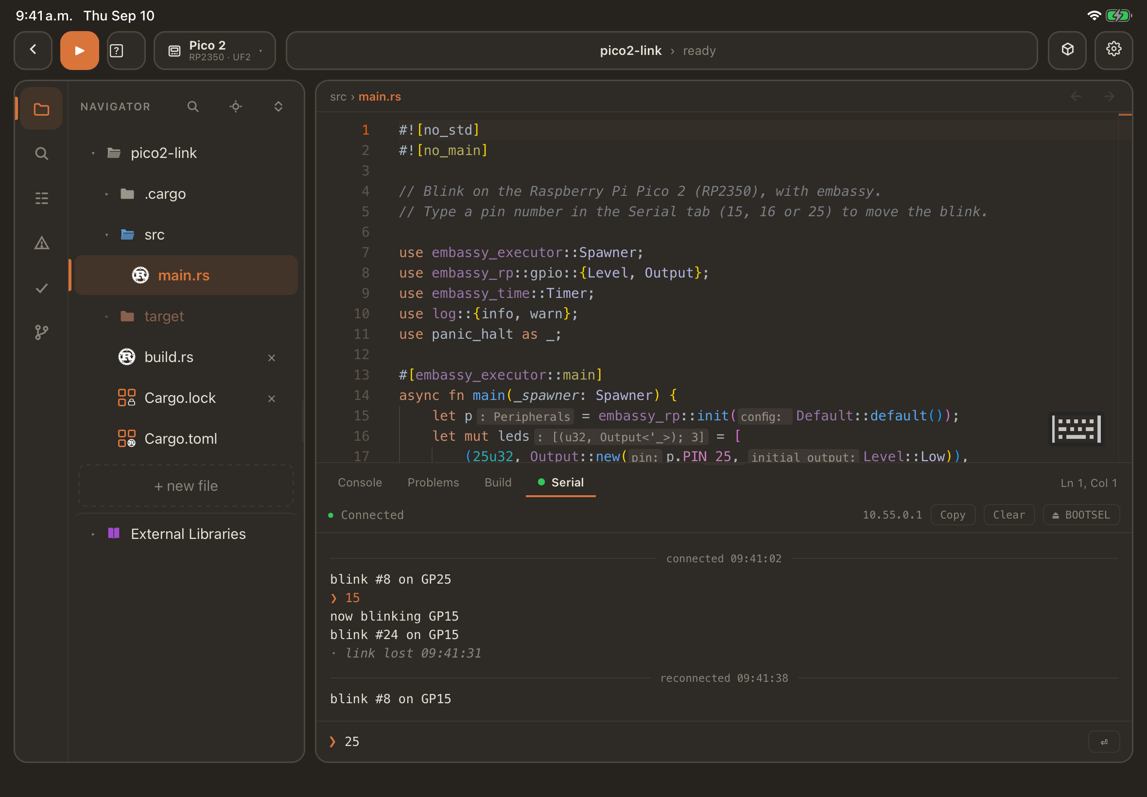Select the Serial tab
1147x797 pixels.
point(561,483)
